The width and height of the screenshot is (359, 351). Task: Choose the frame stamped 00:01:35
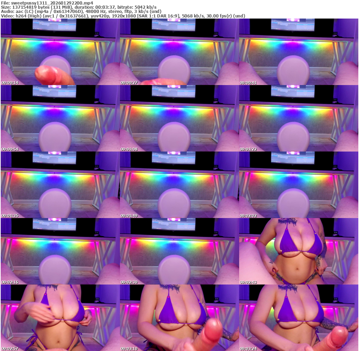[60, 185]
